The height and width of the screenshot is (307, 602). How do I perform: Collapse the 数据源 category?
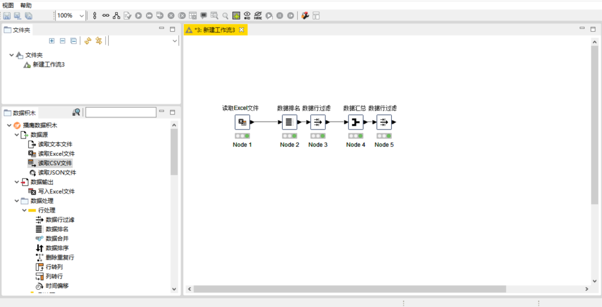[17, 135]
